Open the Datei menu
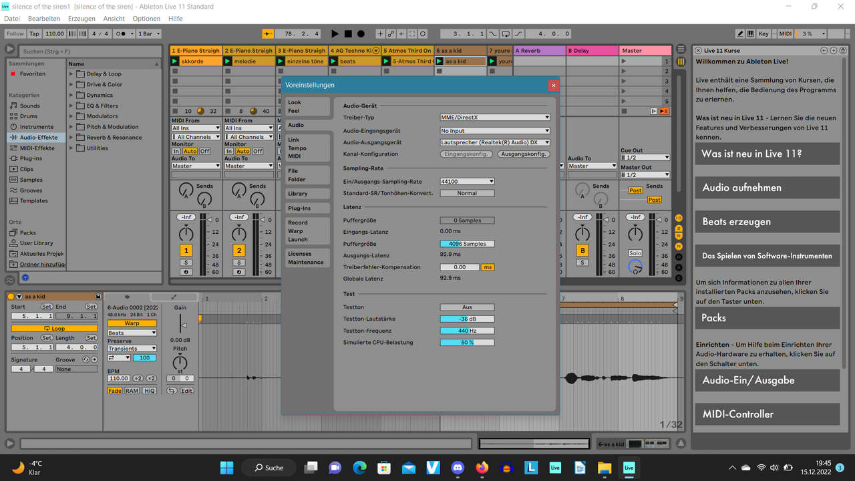 pos(12,19)
